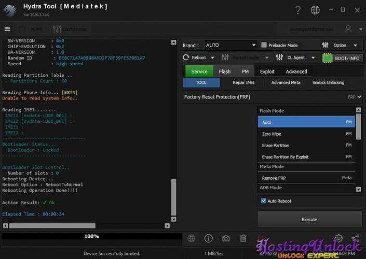Viewport: 366px width, 259px height.
Task: Click the help question mark icon
Action: [x=297, y=10]
